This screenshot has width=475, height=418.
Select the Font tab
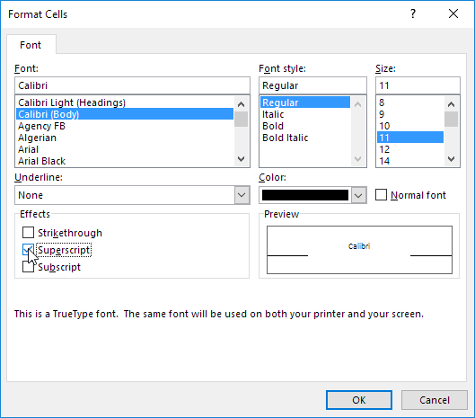click(31, 45)
